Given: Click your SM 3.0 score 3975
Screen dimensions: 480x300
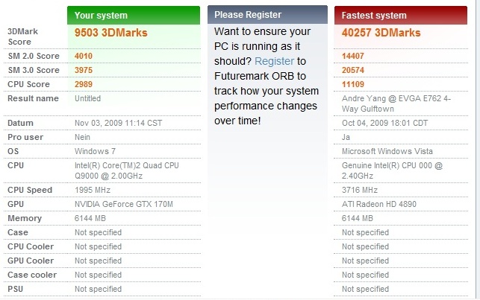Looking at the screenshot, I should (x=83, y=69).
